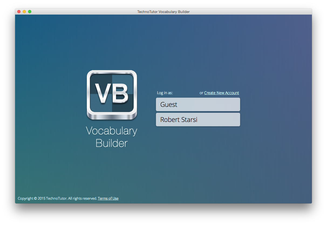This screenshot has height=225, width=327.
Task: Minimize the application window
Action: [24, 12]
